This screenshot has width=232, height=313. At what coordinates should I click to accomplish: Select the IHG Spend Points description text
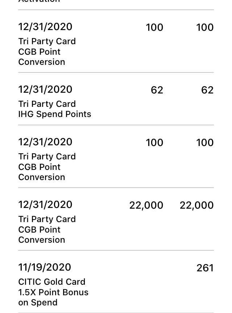[54, 114]
